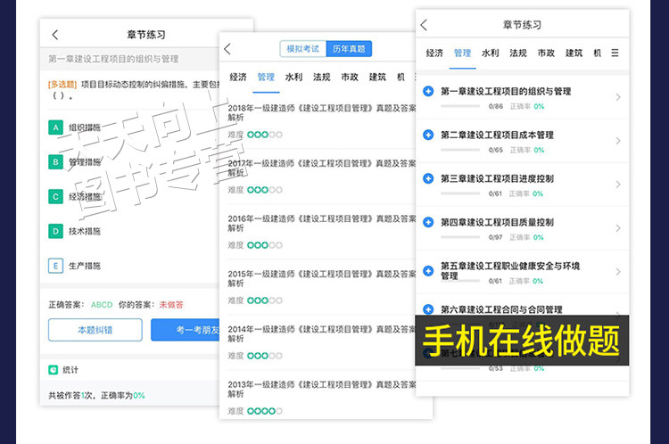Click plus icon for 第一章建设工程项目的组织与管理
The width and height of the screenshot is (669, 444).
(x=428, y=91)
